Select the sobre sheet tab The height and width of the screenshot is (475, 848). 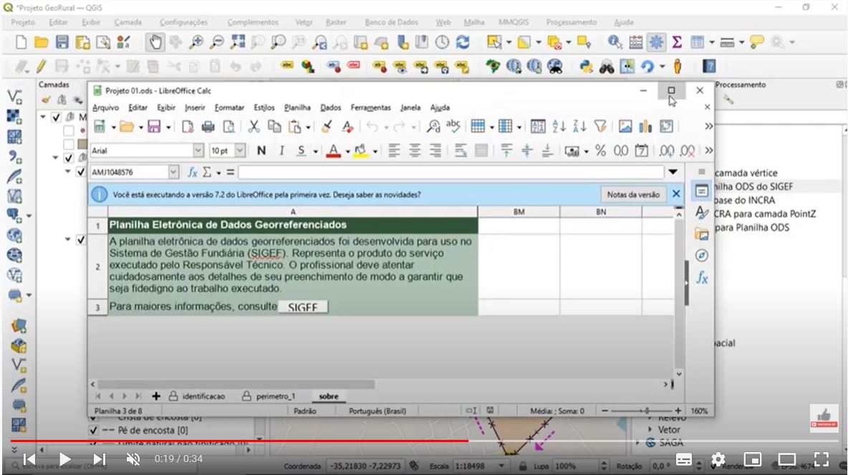click(x=329, y=397)
